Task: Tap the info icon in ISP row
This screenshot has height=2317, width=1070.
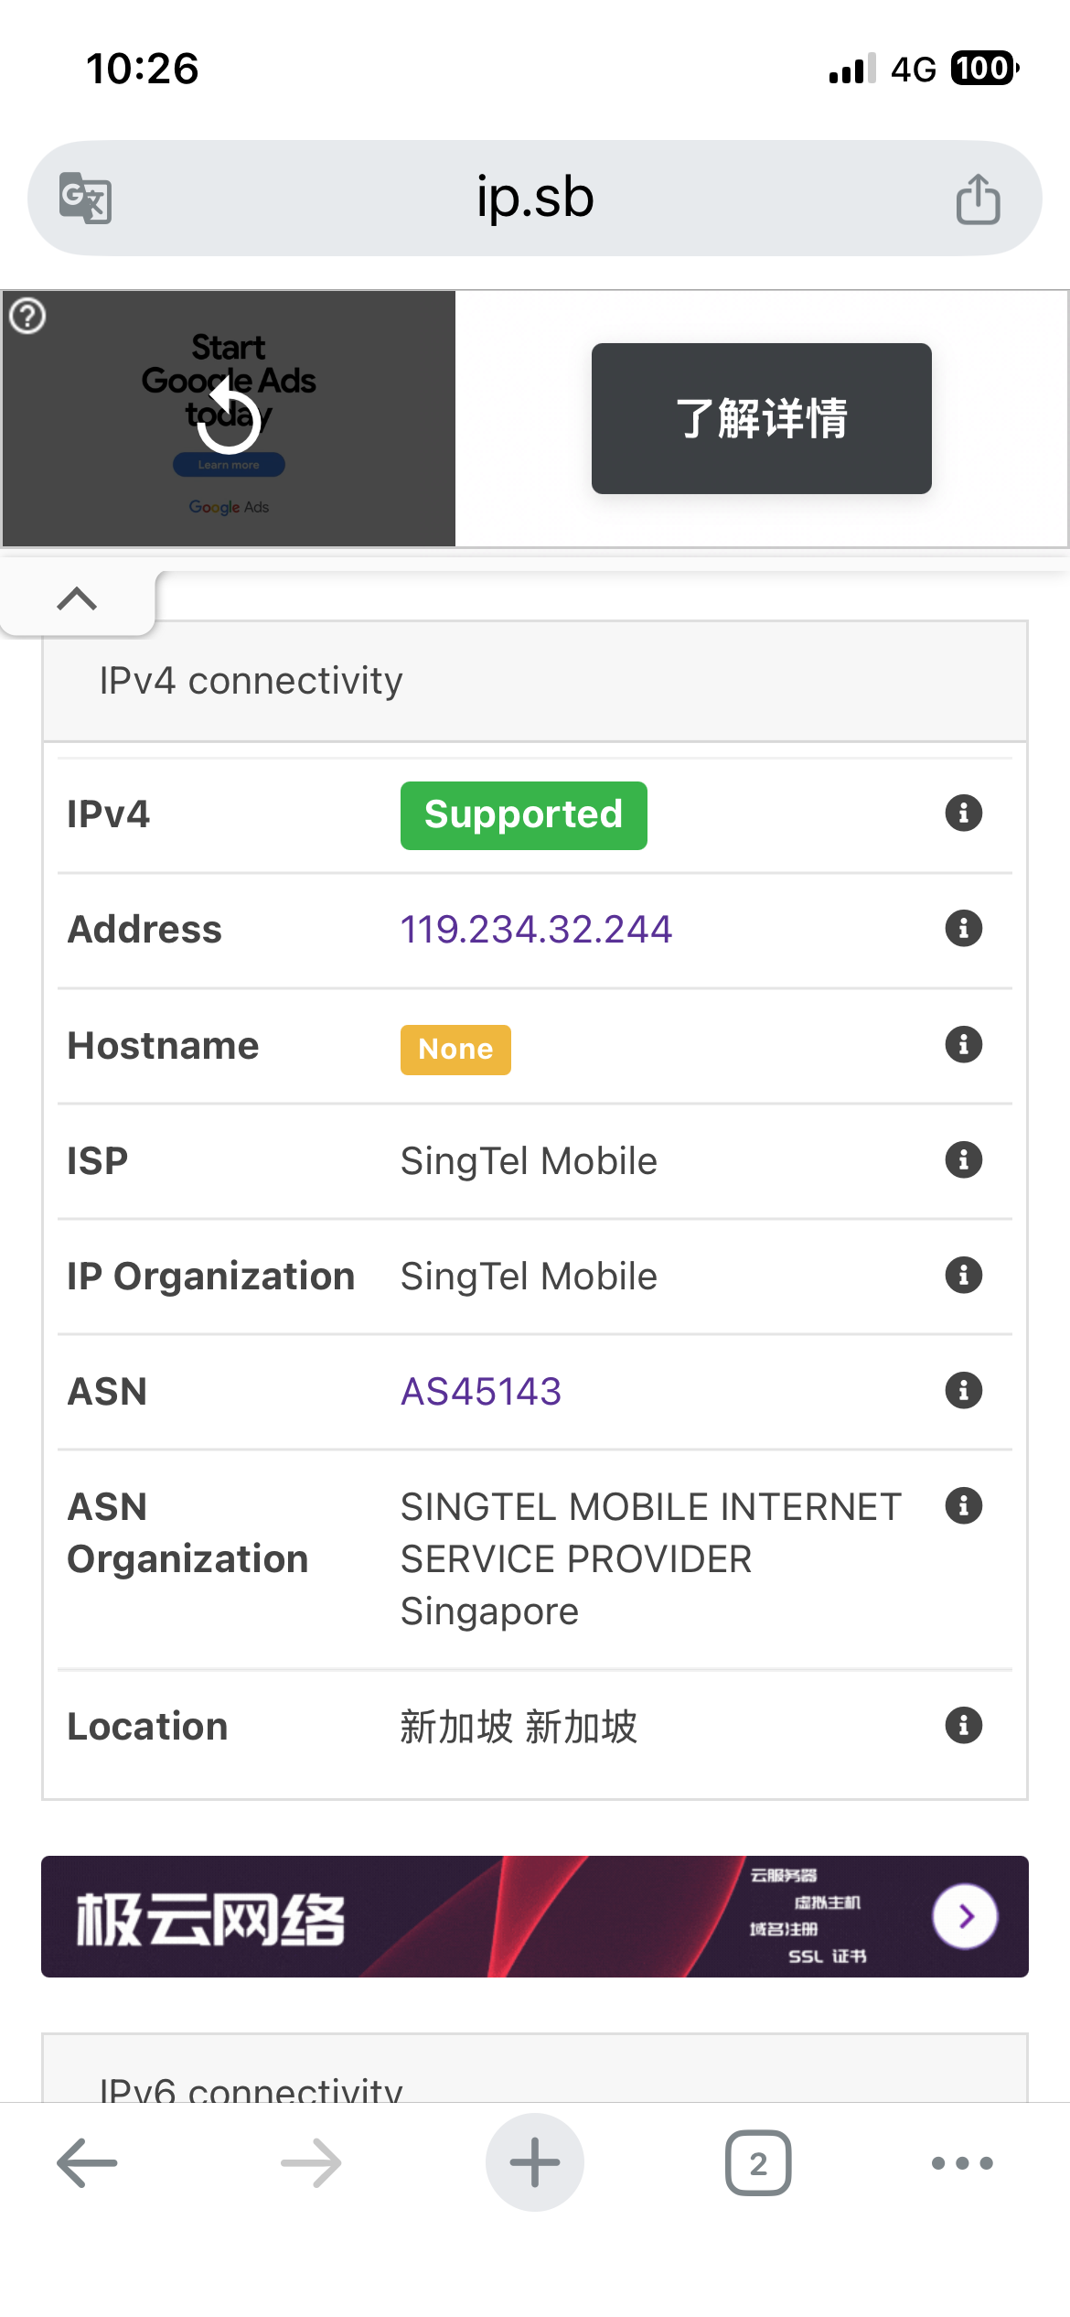Action: [963, 1159]
